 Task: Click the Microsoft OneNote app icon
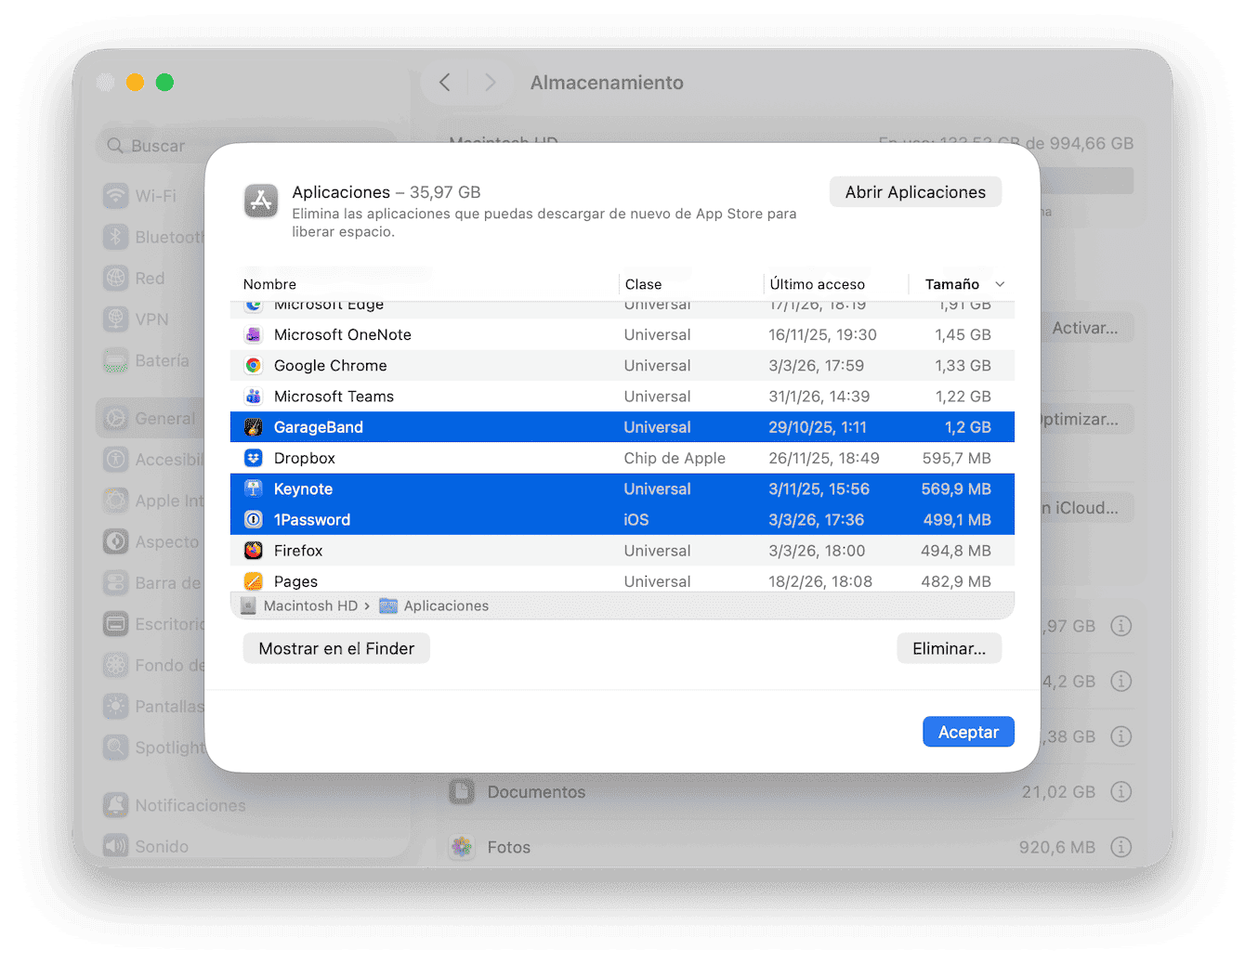(253, 335)
